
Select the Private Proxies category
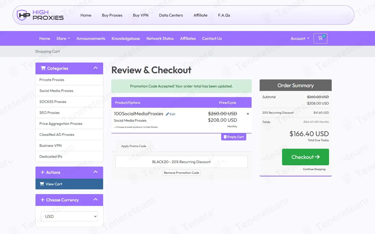(x=69, y=80)
